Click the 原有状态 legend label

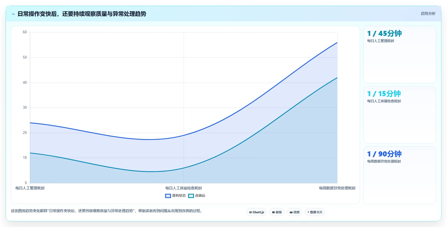pos(179,196)
